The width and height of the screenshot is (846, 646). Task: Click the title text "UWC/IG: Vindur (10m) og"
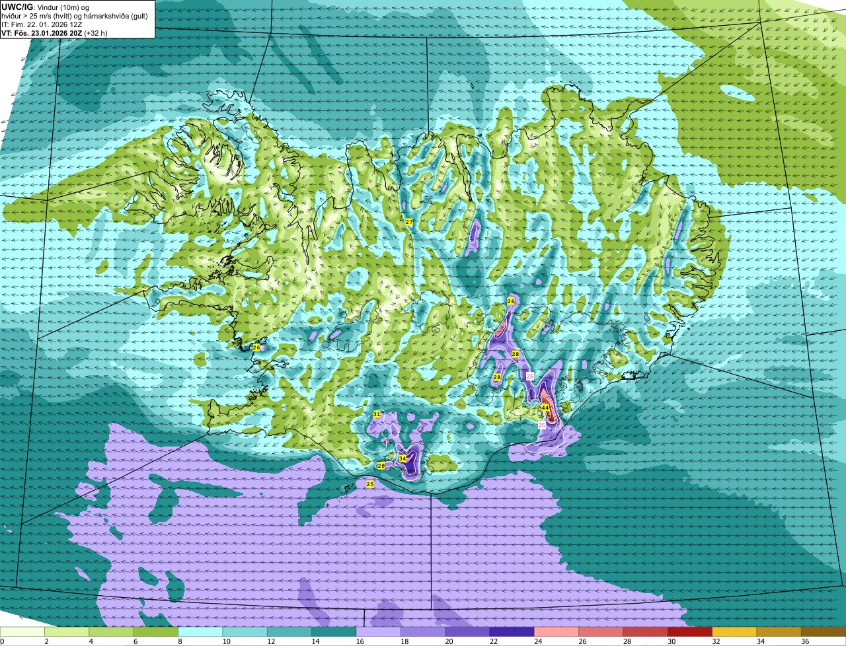tap(45, 7)
